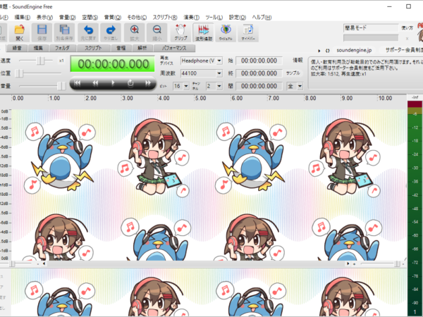Click the horizontal zoom slider handle at bottom right
This screenshot has height=317, width=423.
(397, 263)
